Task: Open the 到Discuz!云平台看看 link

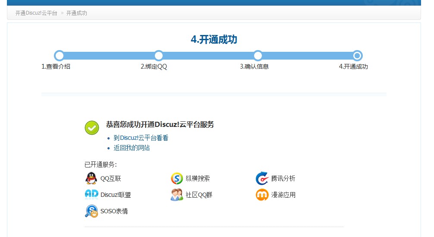Action: pos(141,138)
